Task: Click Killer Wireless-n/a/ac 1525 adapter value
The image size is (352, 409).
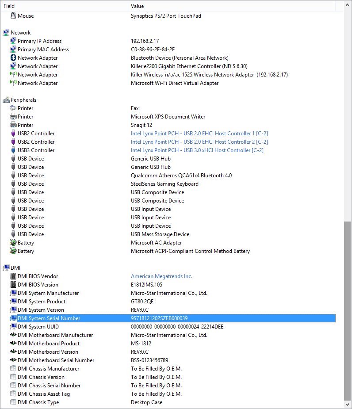Action: (x=209, y=75)
